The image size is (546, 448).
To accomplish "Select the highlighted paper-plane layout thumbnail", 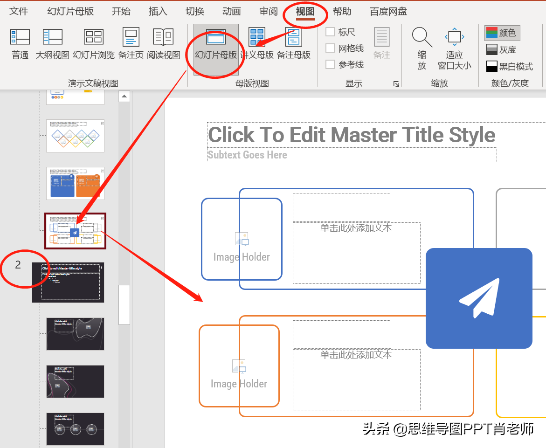I will (x=75, y=231).
